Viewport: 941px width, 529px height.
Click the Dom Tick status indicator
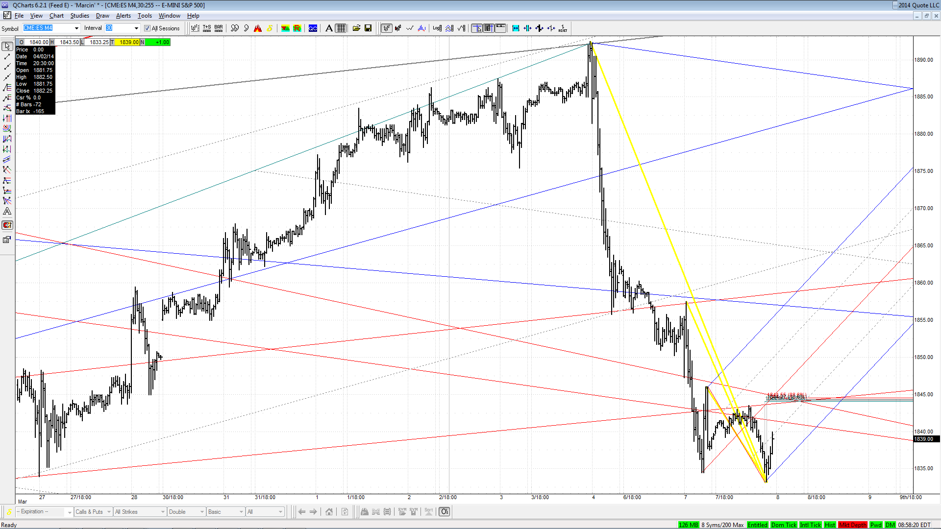click(784, 525)
